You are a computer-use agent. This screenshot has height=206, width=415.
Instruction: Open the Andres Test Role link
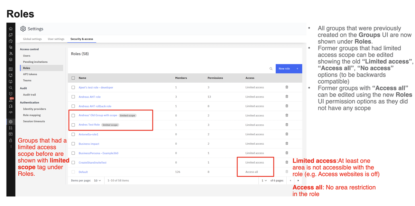(89, 125)
